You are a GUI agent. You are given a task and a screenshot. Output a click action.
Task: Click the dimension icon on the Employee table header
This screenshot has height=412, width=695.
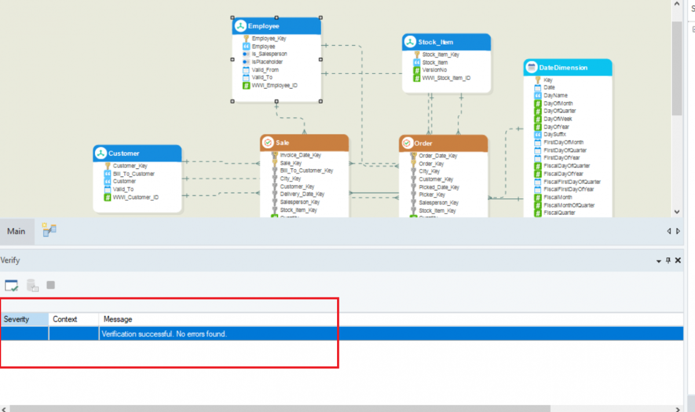point(241,25)
